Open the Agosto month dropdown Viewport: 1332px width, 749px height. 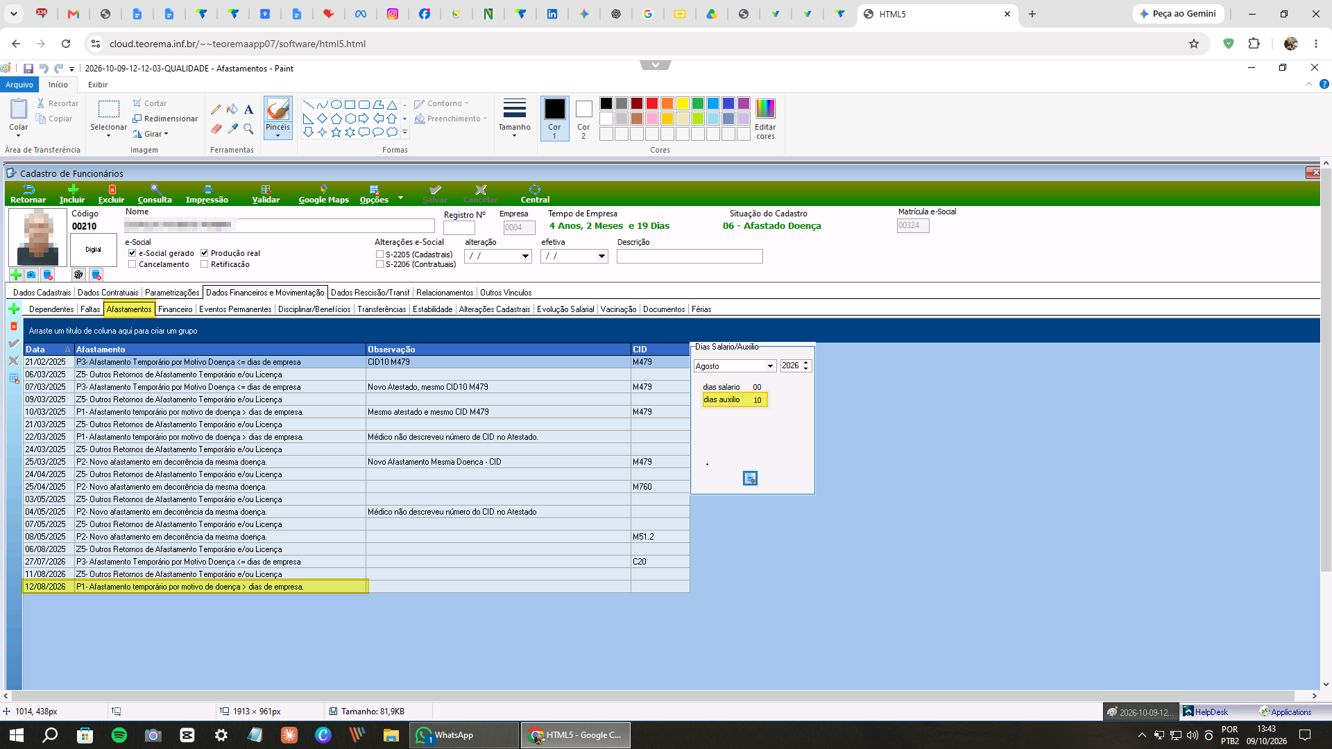770,366
